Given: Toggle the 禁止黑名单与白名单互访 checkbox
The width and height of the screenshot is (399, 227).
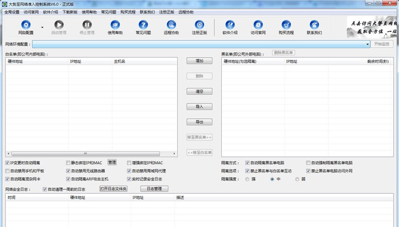Looking at the screenshot, I should (x=247, y=171).
